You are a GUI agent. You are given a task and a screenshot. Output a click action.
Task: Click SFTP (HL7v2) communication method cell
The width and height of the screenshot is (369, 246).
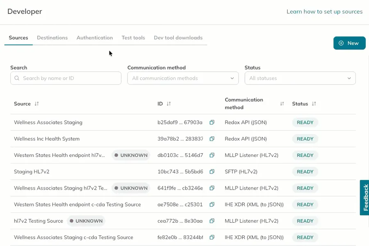point(241,172)
